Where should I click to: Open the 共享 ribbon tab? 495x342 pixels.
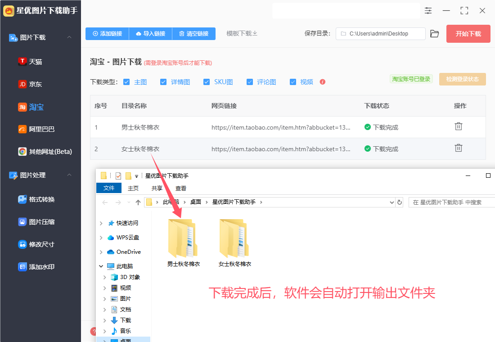157,188
